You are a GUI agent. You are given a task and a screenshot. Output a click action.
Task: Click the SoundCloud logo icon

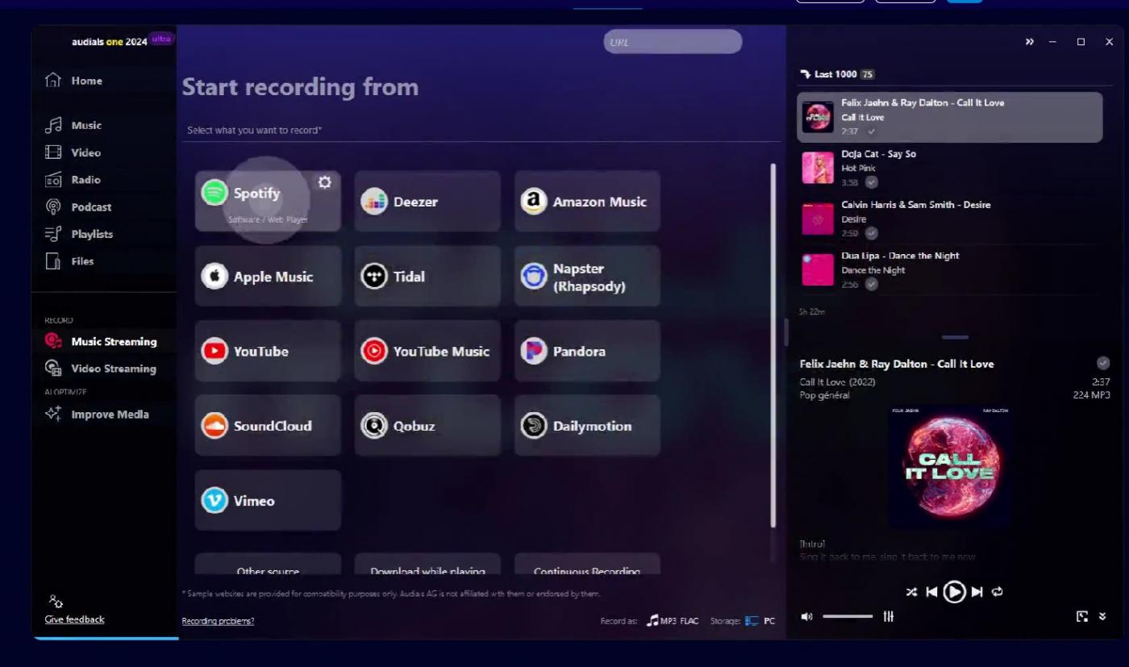215,426
